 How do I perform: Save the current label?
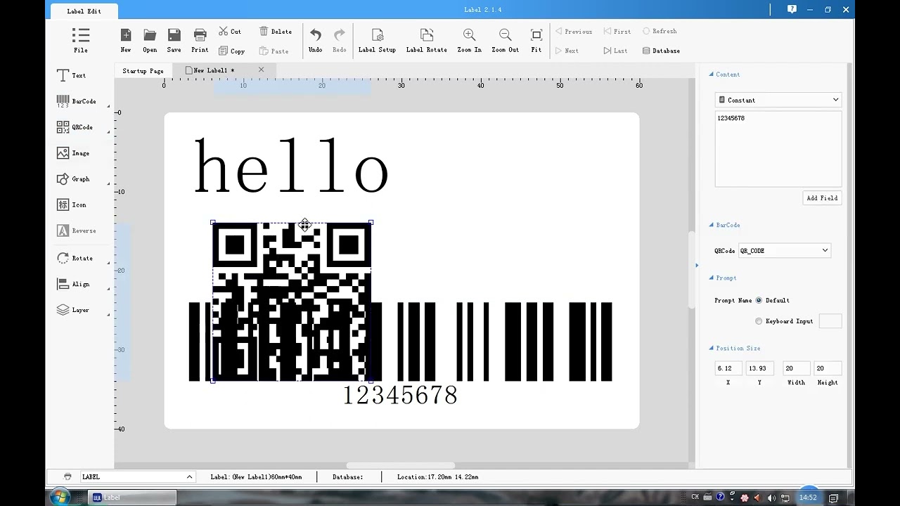point(174,40)
